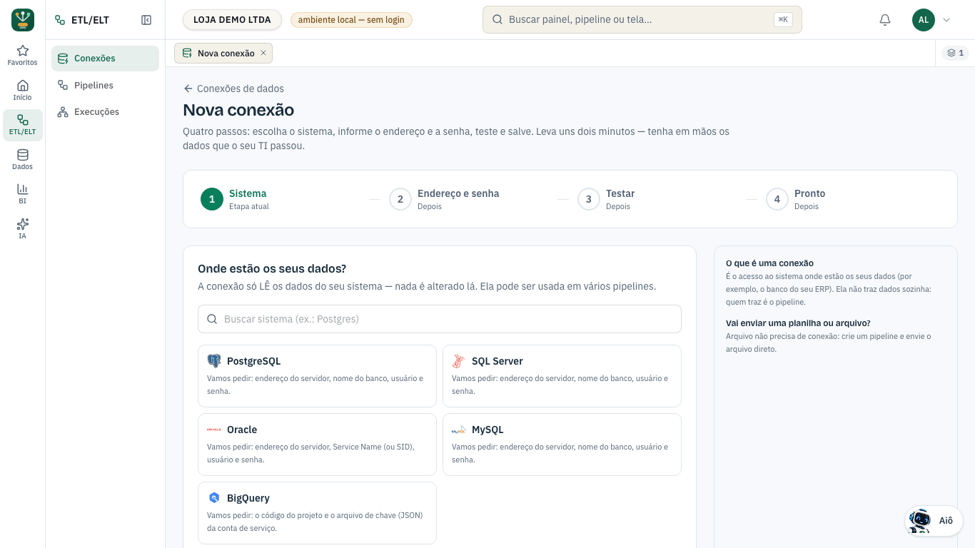Open the layers counter badge
The image size is (975, 548).
click(955, 53)
